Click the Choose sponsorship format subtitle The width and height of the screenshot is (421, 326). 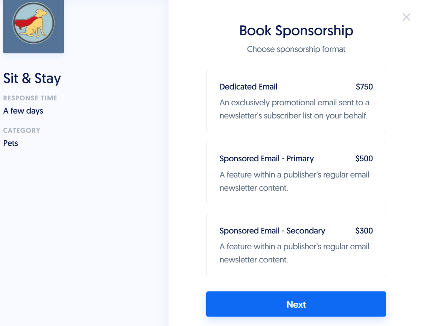click(296, 49)
